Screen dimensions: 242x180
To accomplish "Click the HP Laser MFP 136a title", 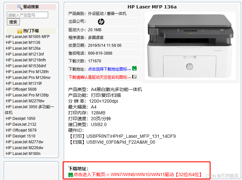I will 152,7.
